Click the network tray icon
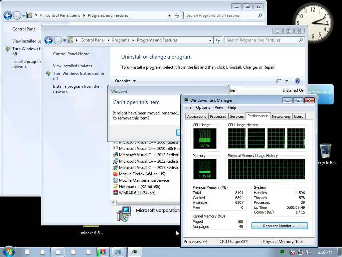The height and width of the screenshot is (257, 342). (x=300, y=252)
